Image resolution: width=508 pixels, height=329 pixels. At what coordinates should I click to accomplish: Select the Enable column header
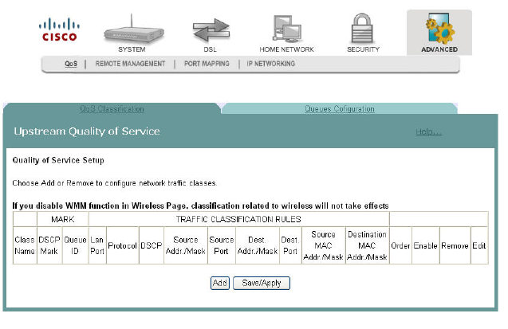point(425,245)
